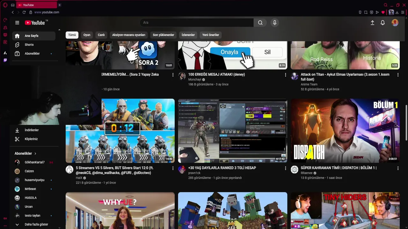Open the YouTube hamburger guide menu
This screenshot has width=408, height=229.
tap(17, 23)
